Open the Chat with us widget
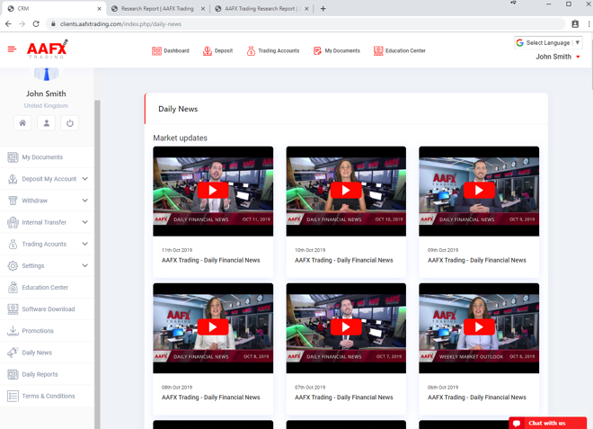 click(x=547, y=423)
